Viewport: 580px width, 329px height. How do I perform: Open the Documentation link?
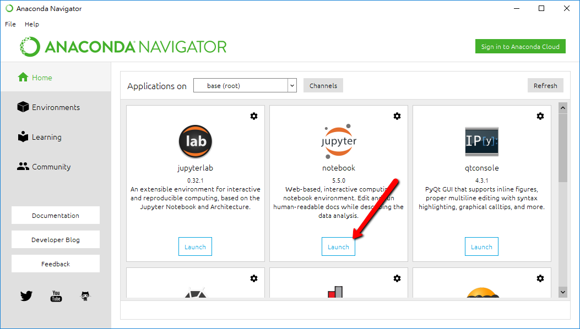pos(56,215)
